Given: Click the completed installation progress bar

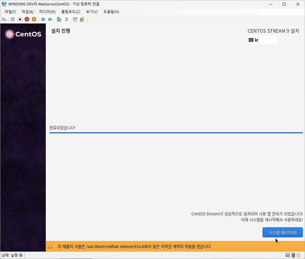Looking at the screenshot, I should [176, 133].
